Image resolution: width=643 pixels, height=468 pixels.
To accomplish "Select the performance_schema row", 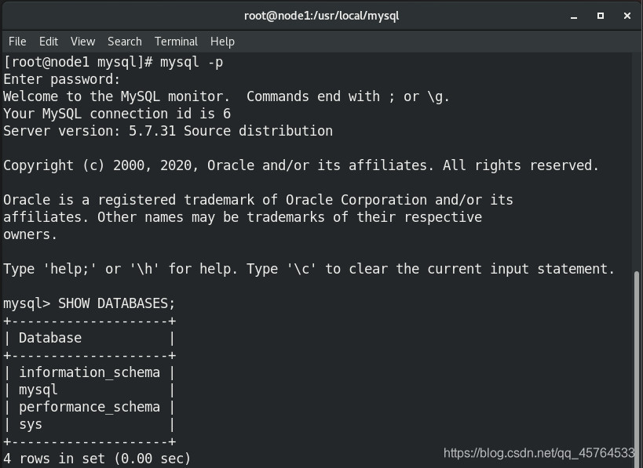I will click(90, 407).
